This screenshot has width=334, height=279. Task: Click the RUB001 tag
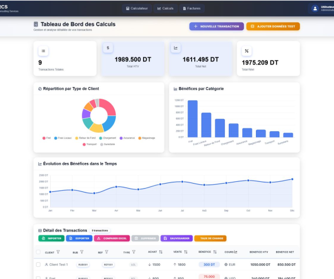(83, 264)
